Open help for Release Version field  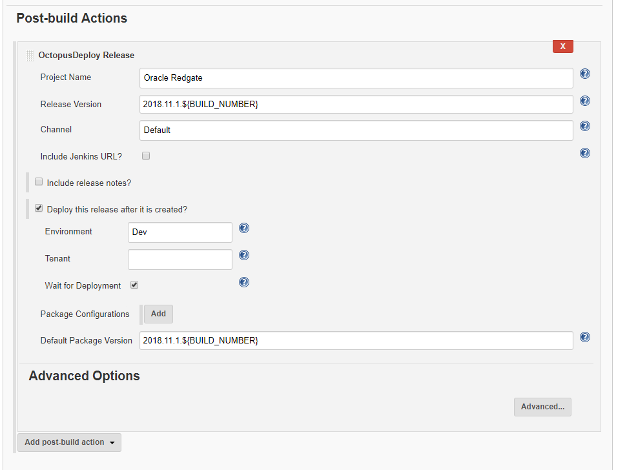(585, 101)
